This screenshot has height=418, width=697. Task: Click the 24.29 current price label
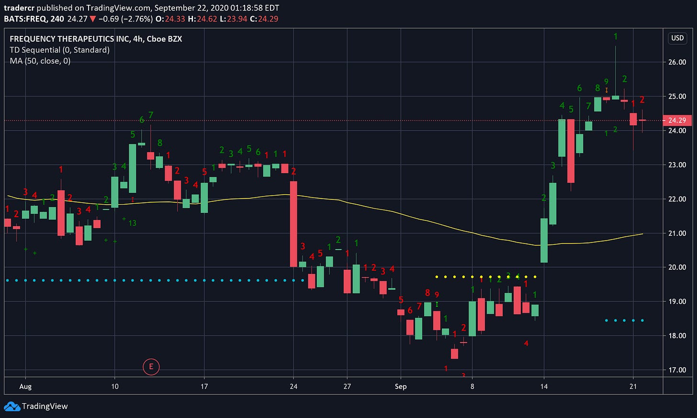[x=677, y=121]
